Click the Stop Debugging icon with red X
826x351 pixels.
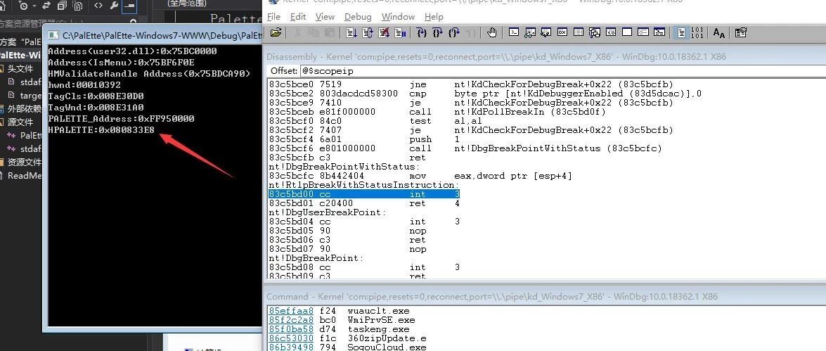click(x=384, y=32)
